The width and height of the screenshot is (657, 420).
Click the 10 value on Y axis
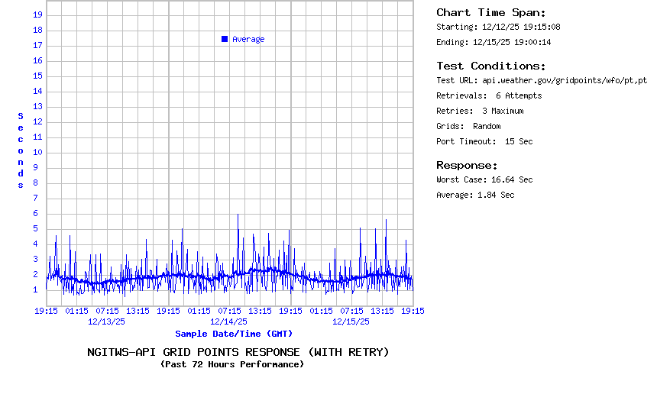(x=37, y=152)
